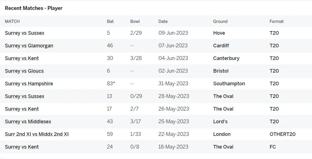Screen dimensions: 312x159
Task: Select the 83* batting score cell
Action: (111, 83)
